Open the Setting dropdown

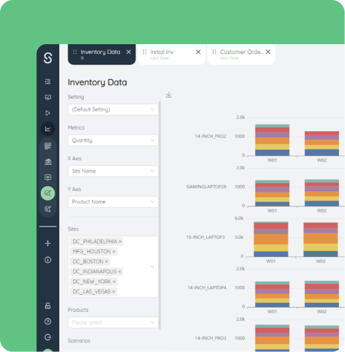pos(113,109)
